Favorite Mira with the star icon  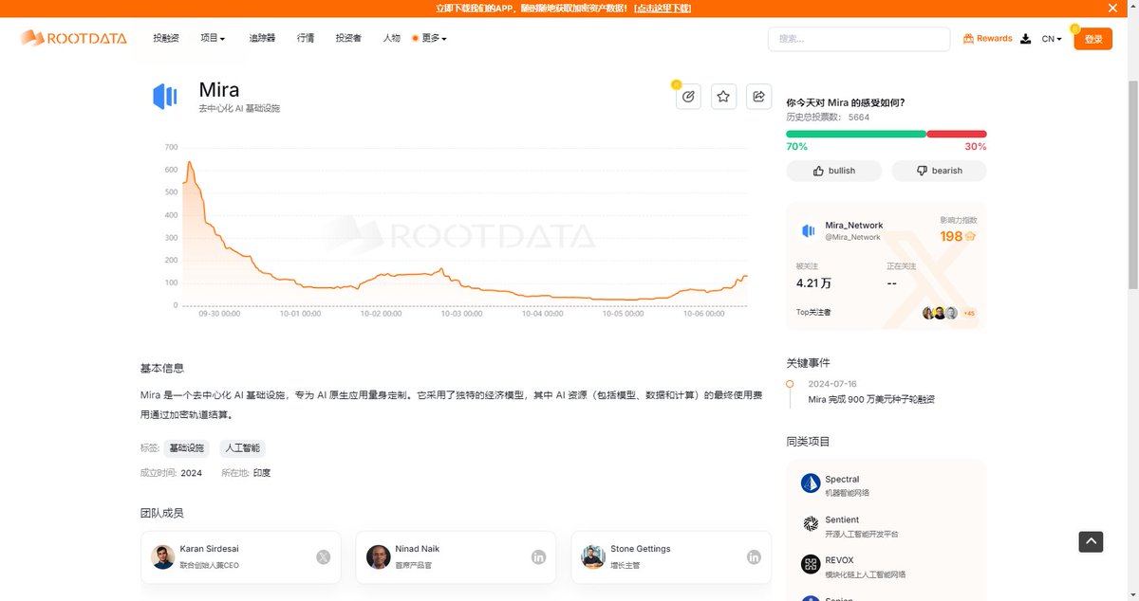(723, 96)
